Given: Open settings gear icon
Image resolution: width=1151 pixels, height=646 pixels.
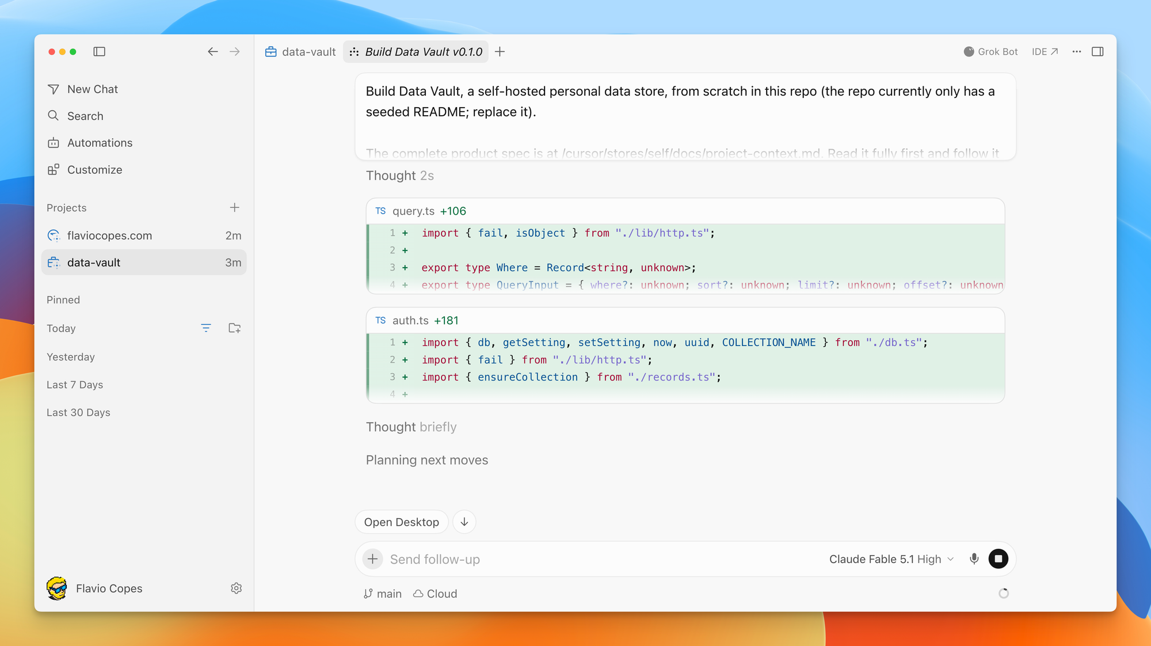Looking at the screenshot, I should point(237,588).
